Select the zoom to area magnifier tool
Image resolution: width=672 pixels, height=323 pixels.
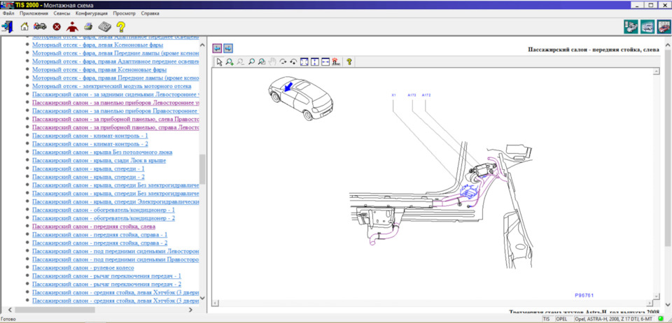click(x=262, y=62)
